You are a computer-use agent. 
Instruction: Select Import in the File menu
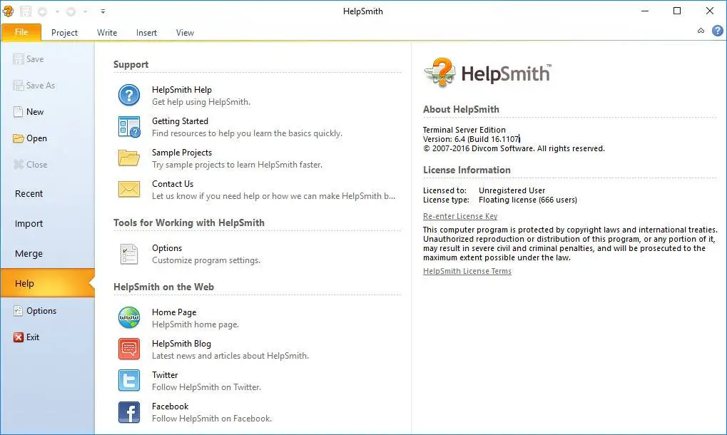click(47, 224)
